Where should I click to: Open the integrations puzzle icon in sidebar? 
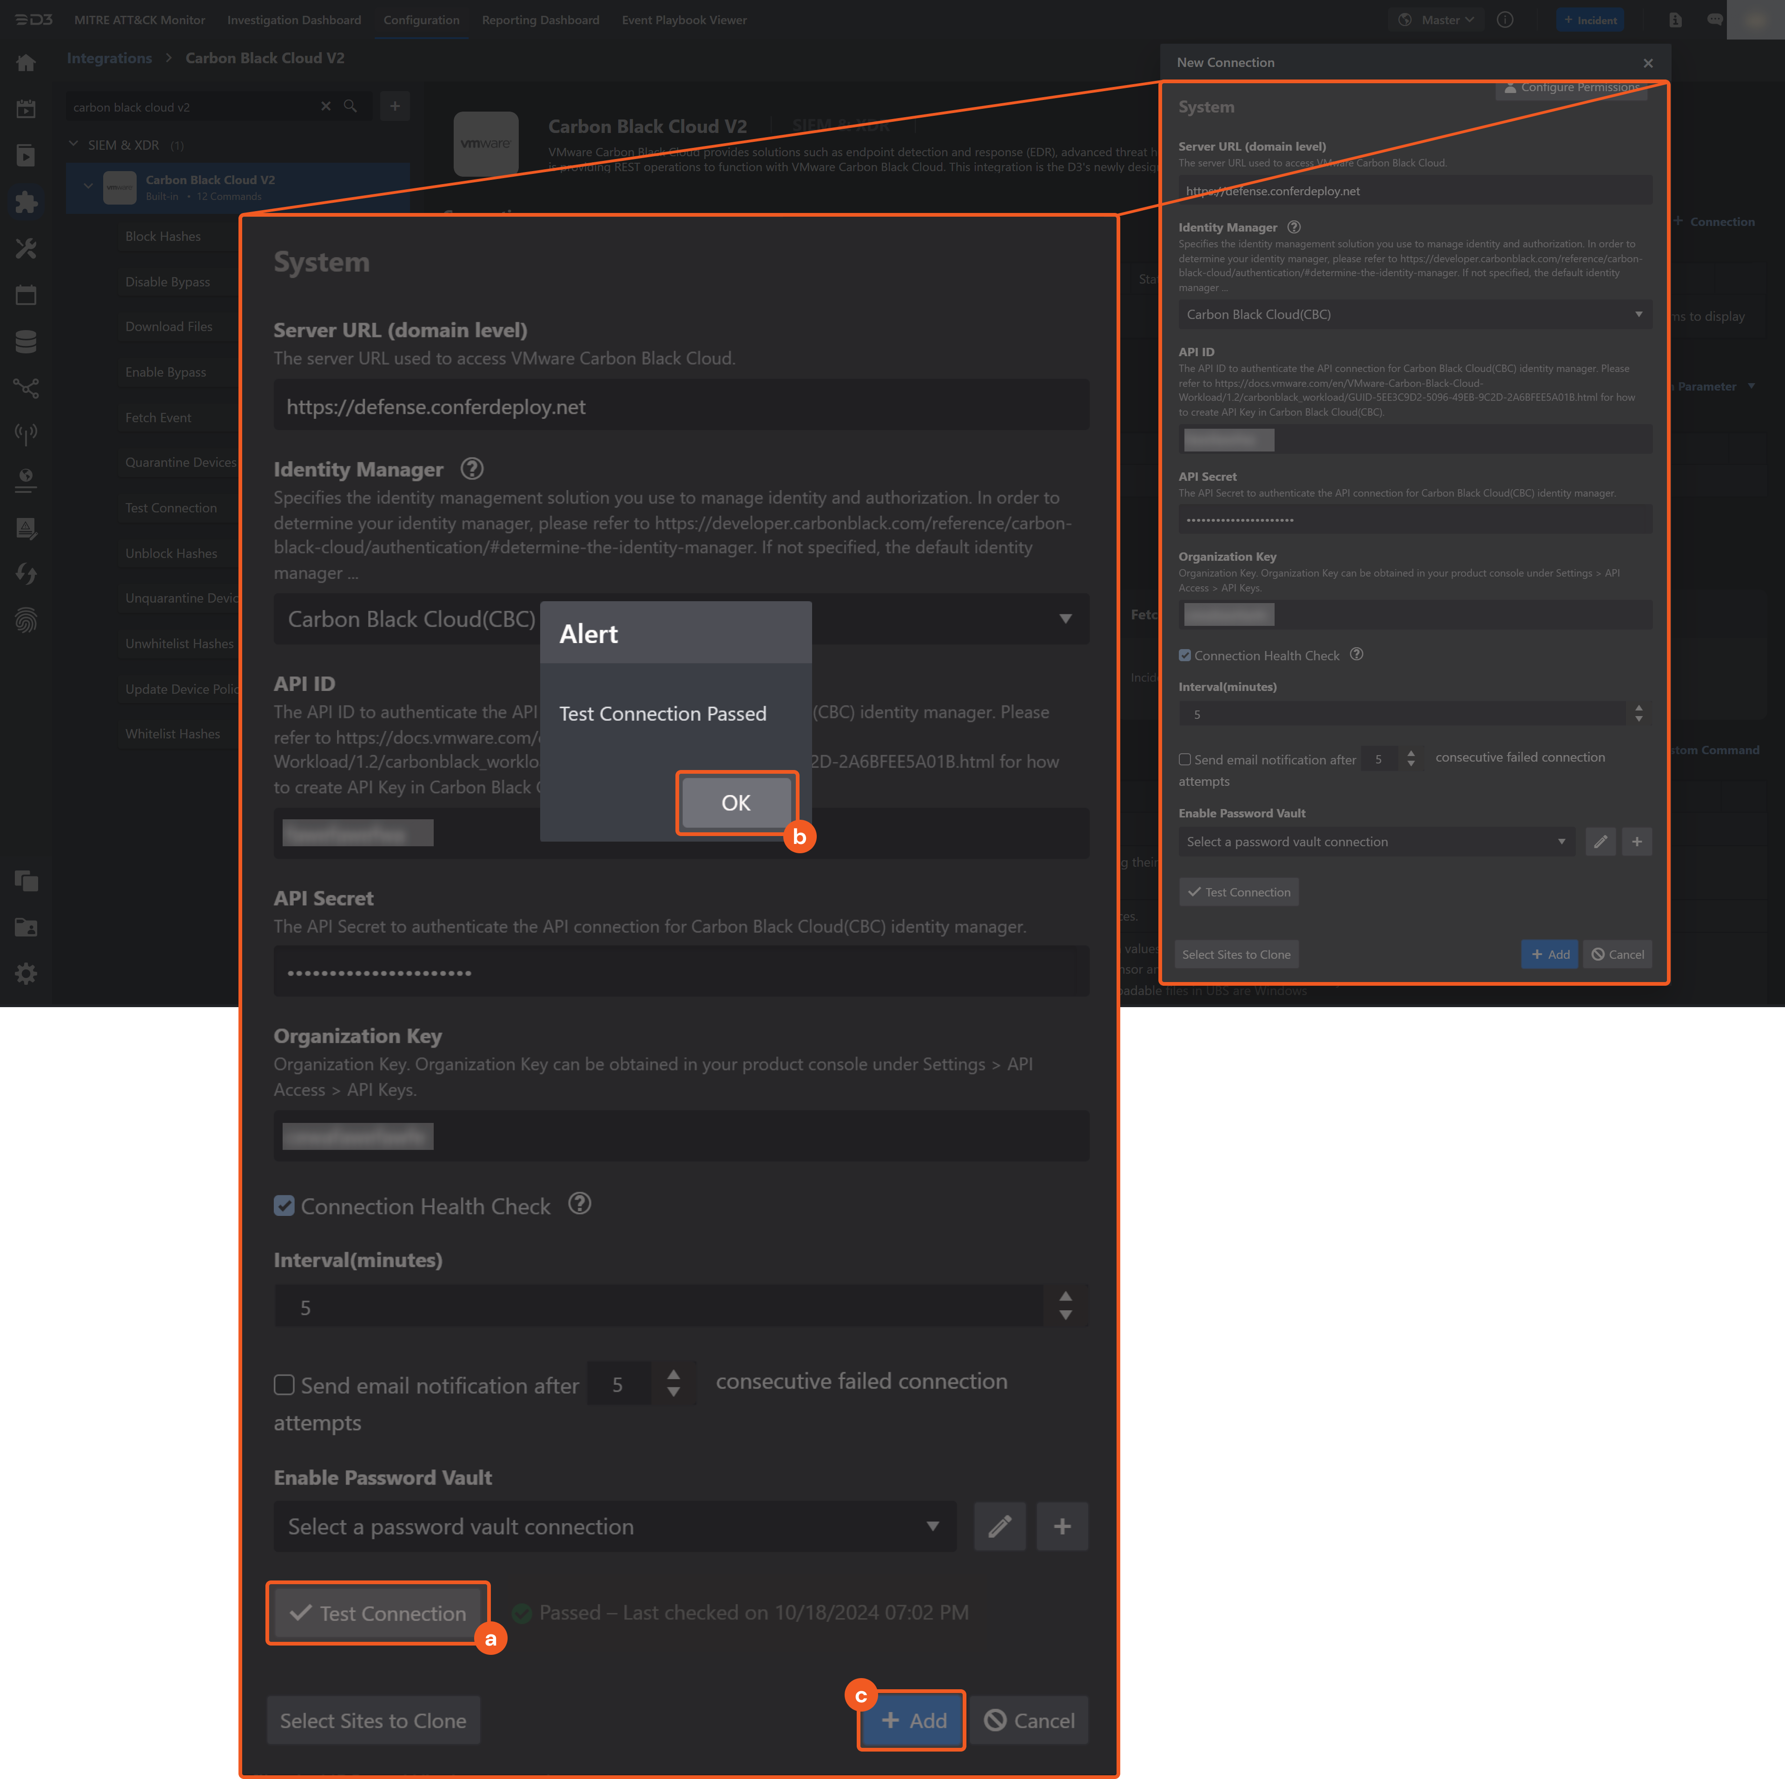point(26,202)
